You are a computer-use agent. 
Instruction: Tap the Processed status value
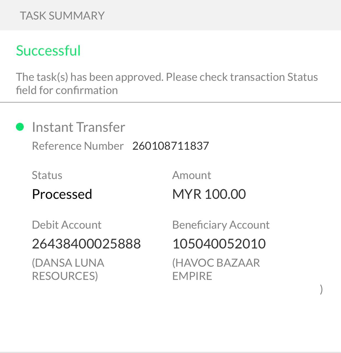click(x=62, y=194)
